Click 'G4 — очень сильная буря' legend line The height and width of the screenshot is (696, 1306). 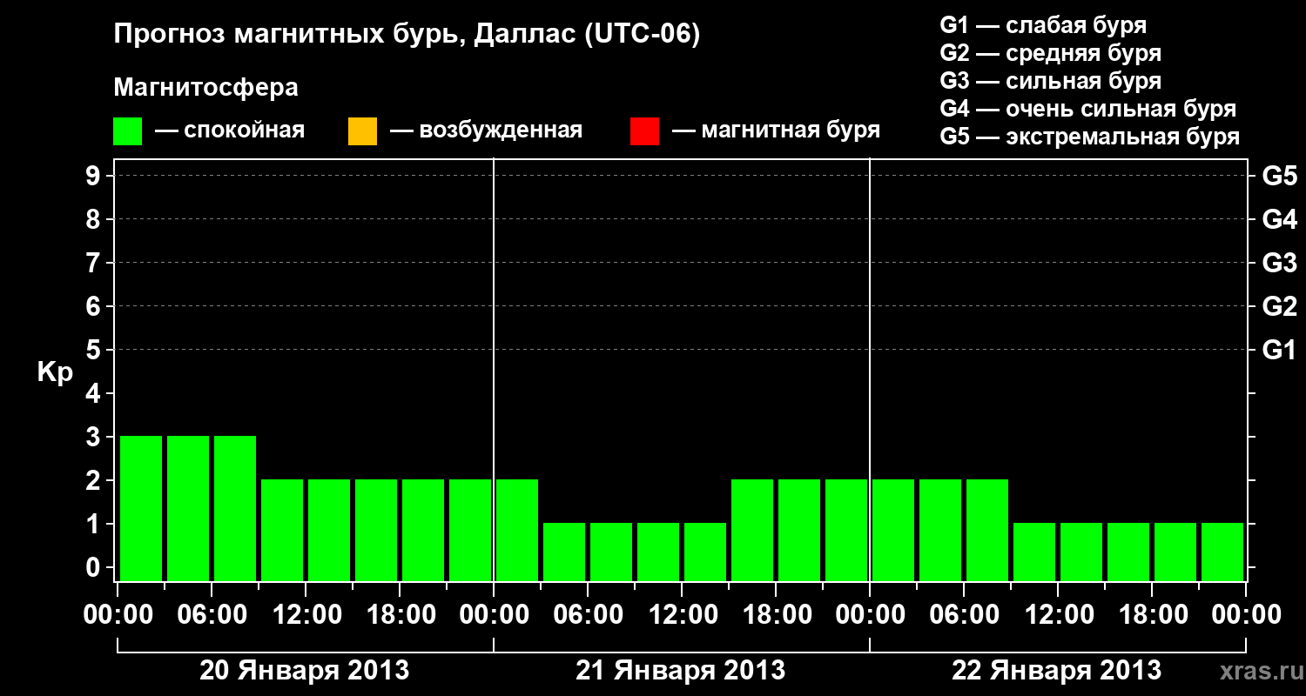point(1088,109)
